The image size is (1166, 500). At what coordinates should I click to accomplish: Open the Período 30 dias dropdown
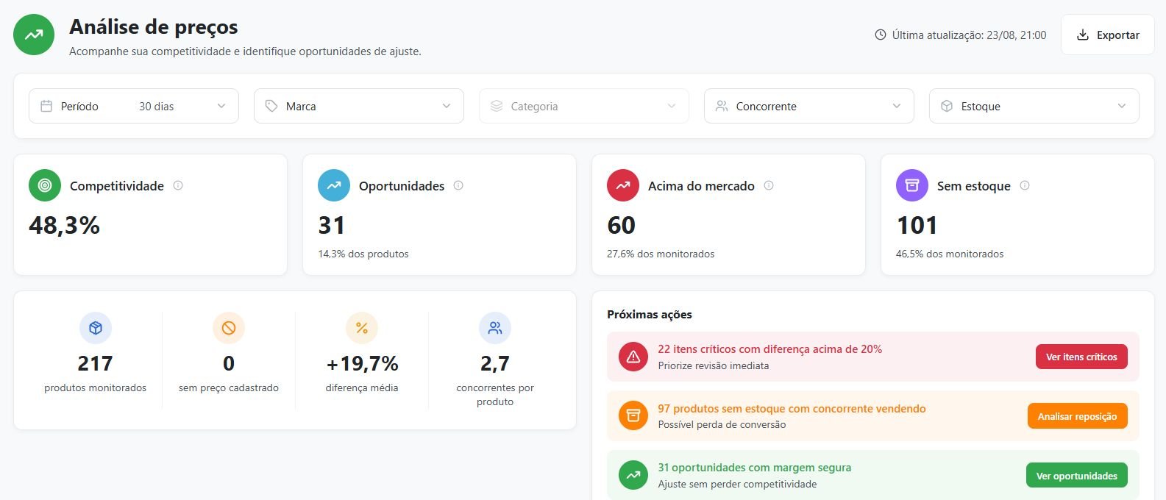[134, 106]
